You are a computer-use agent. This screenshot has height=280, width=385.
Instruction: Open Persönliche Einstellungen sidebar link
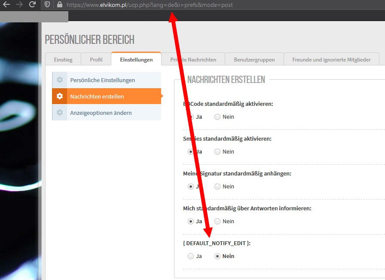pyautogui.click(x=107, y=80)
